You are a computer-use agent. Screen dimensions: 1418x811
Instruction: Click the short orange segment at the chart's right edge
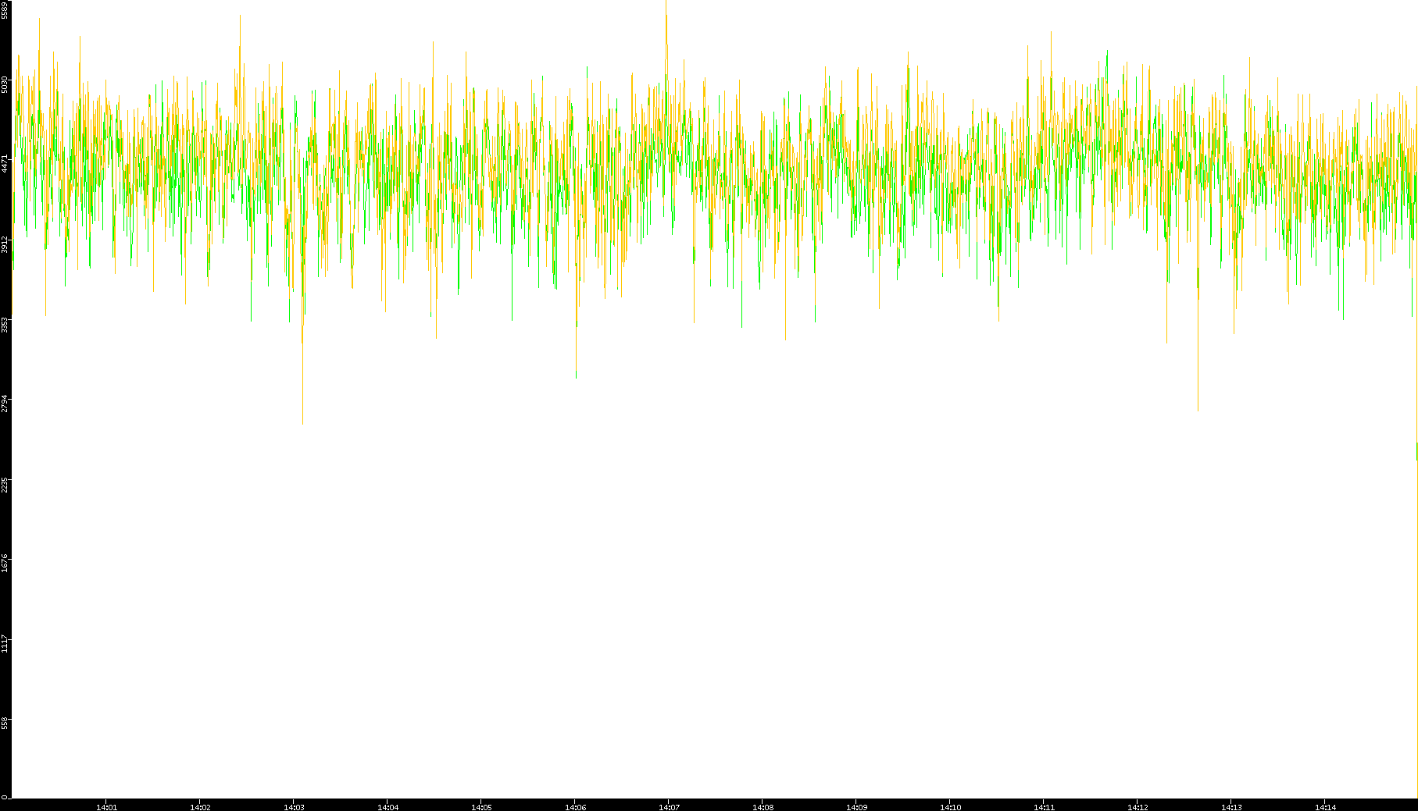click(1416, 451)
